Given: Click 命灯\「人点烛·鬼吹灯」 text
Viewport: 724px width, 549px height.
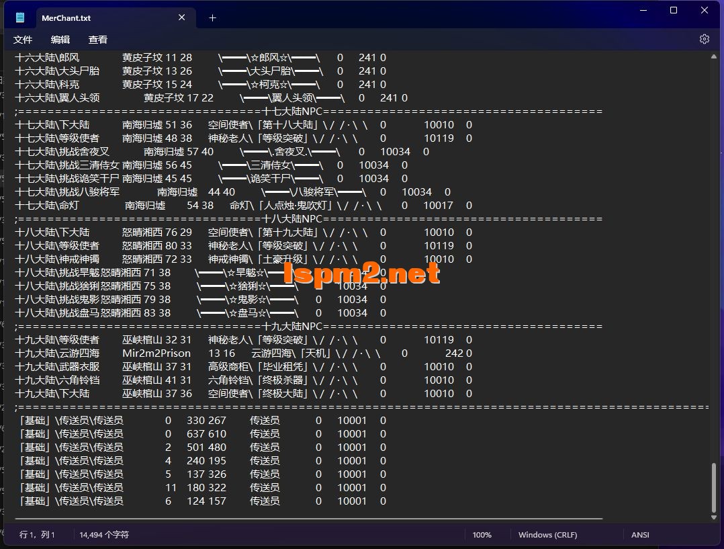Looking at the screenshot, I should pos(281,205).
